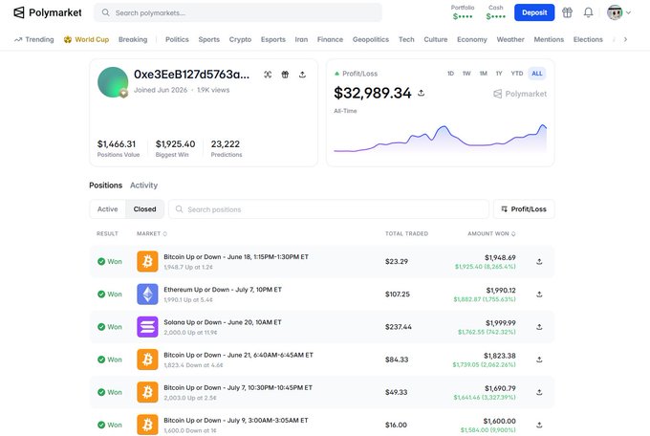The width and height of the screenshot is (650, 436).
Task: Sort by the AMOUNT WON column header
Action: point(491,233)
